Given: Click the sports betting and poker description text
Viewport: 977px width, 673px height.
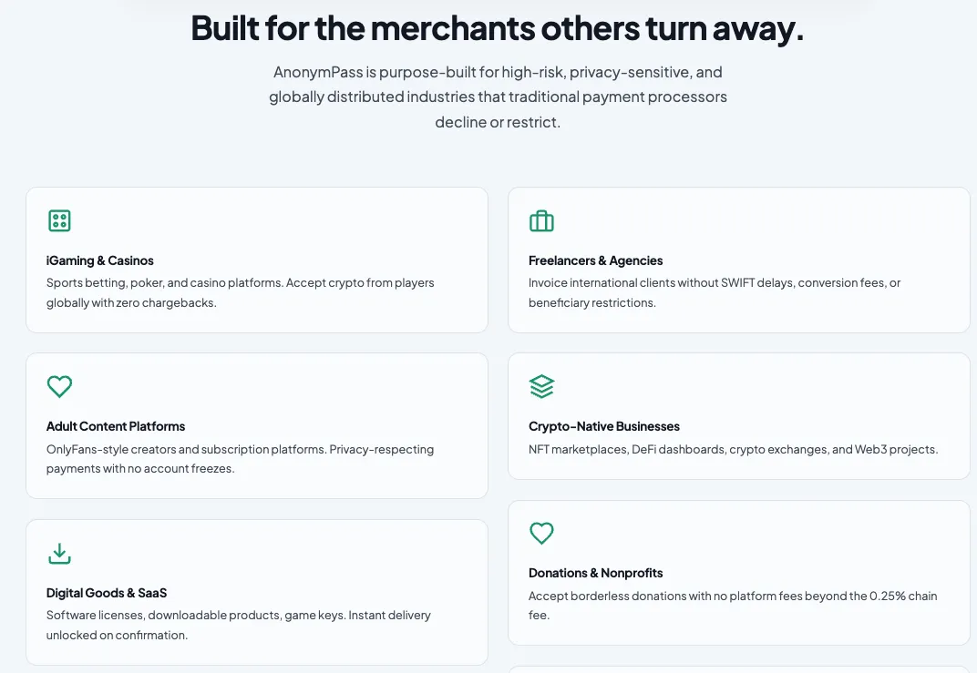Looking at the screenshot, I should click(x=240, y=292).
